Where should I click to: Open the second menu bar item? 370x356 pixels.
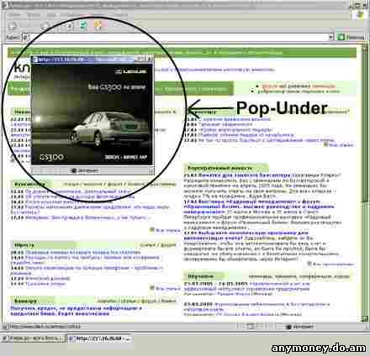pyautogui.click(x=34, y=14)
